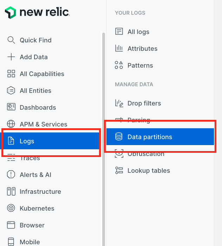Click the APM & Services globe icon

coord(11,124)
